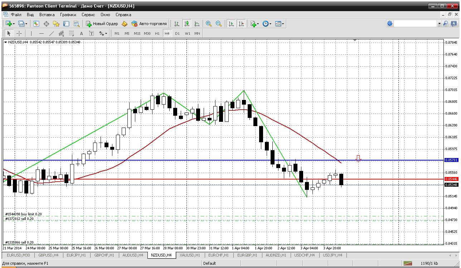Set timeframe to M30

pyautogui.click(x=147, y=33)
